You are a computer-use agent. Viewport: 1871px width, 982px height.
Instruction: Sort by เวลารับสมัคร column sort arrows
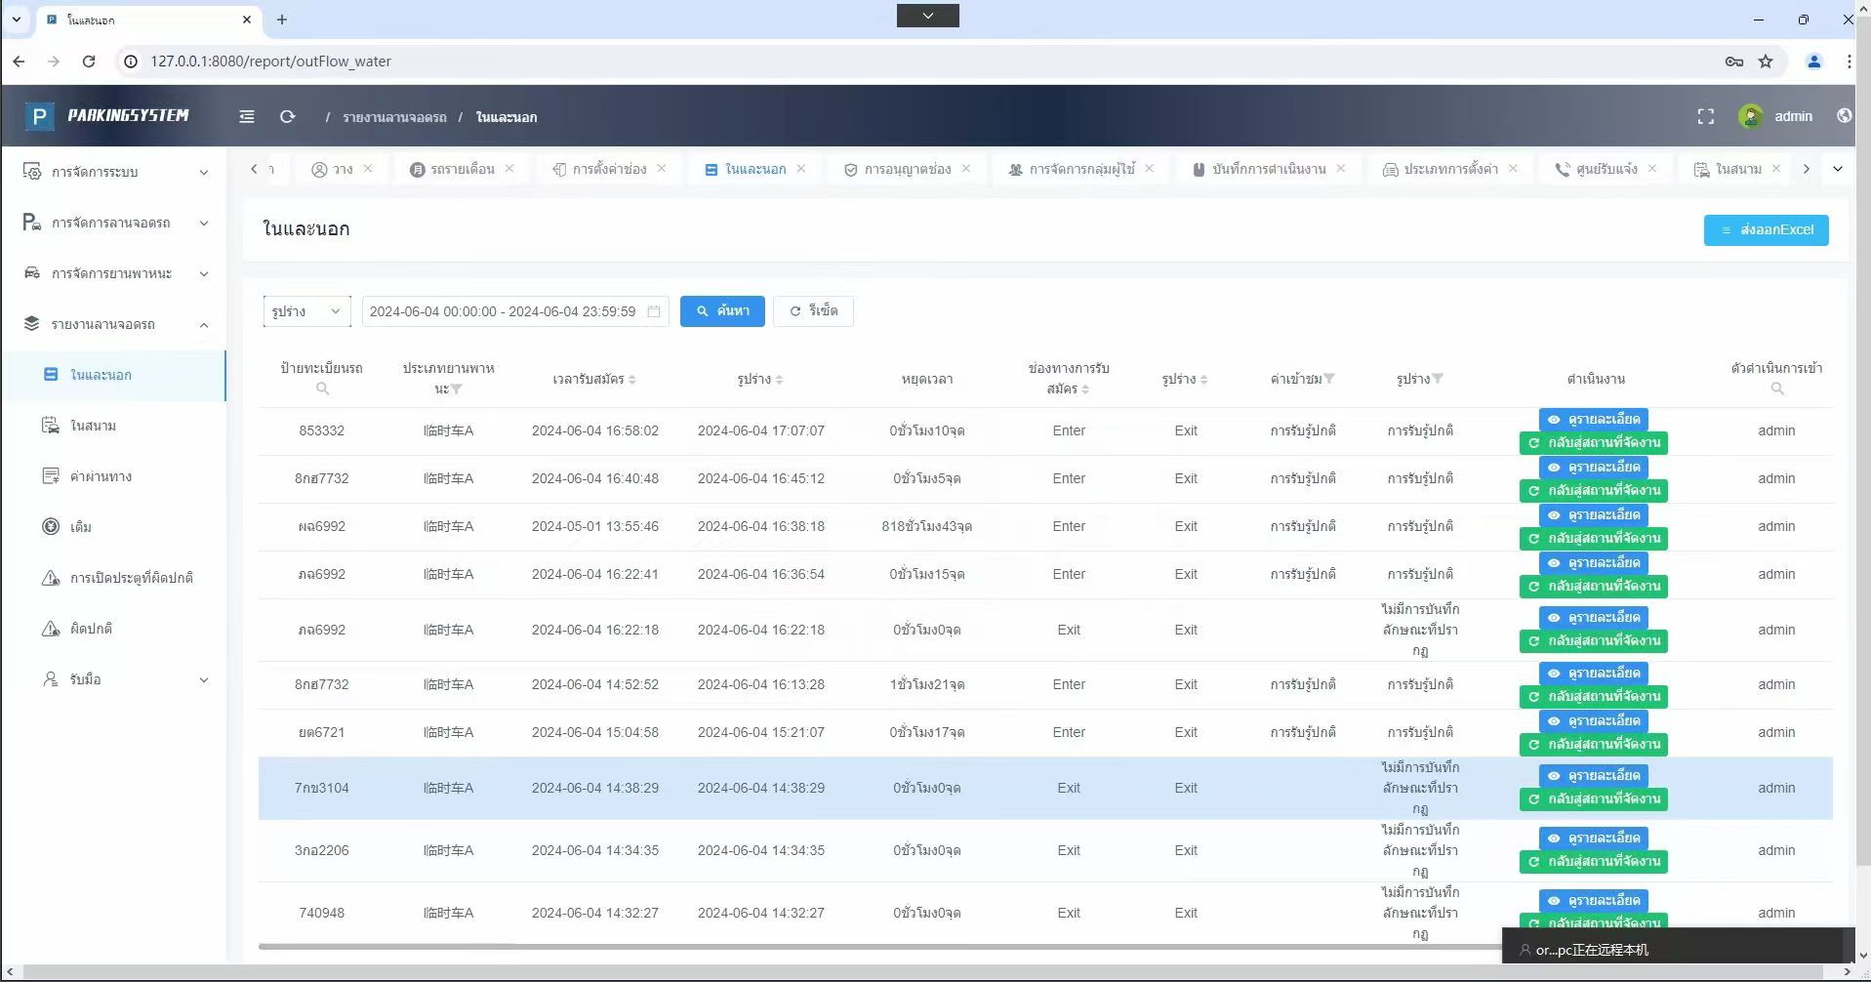click(632, 379)
